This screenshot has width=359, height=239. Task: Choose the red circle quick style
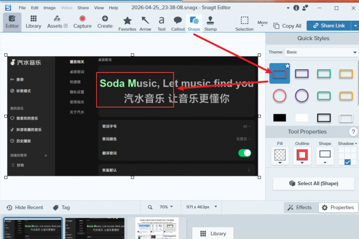tap(280, 96)
